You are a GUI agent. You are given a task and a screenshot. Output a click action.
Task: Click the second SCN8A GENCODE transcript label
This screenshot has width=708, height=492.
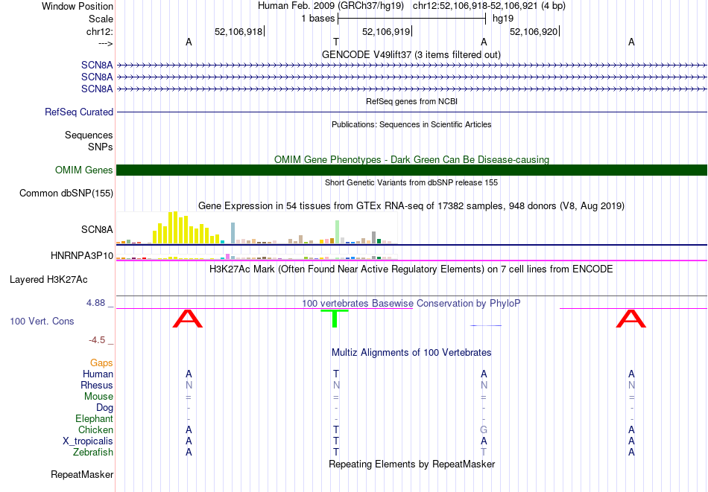[97, 77]
